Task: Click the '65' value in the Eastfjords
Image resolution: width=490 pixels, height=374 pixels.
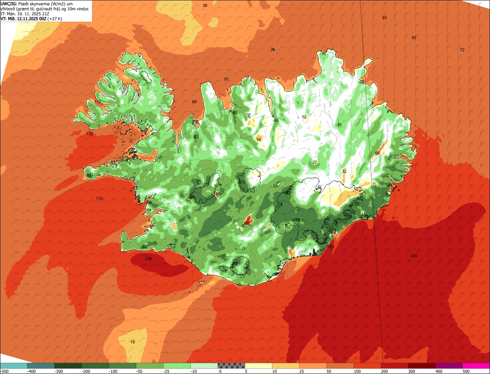Action: 377,153
